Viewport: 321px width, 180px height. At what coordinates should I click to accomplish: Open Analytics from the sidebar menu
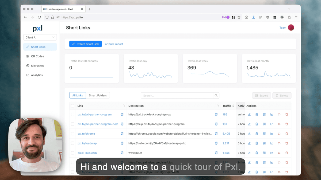pos(37,75)
